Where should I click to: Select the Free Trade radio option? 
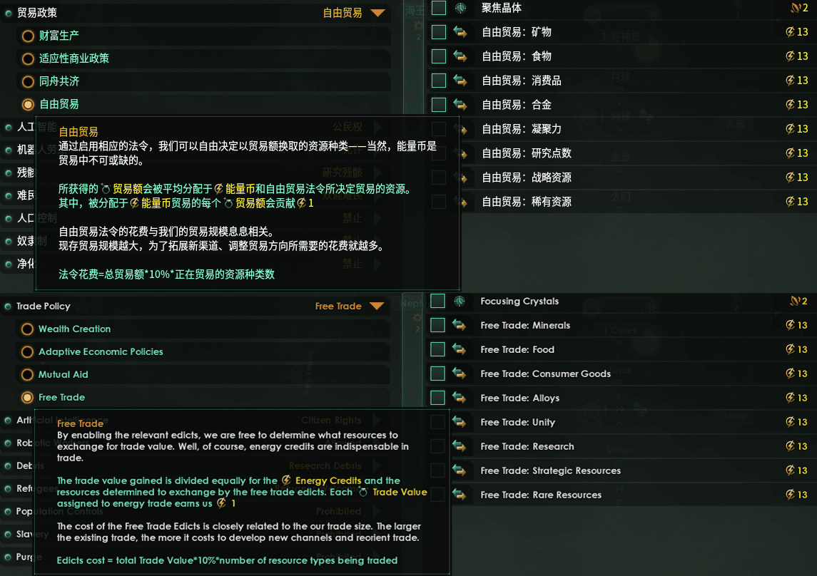(27, 398)
